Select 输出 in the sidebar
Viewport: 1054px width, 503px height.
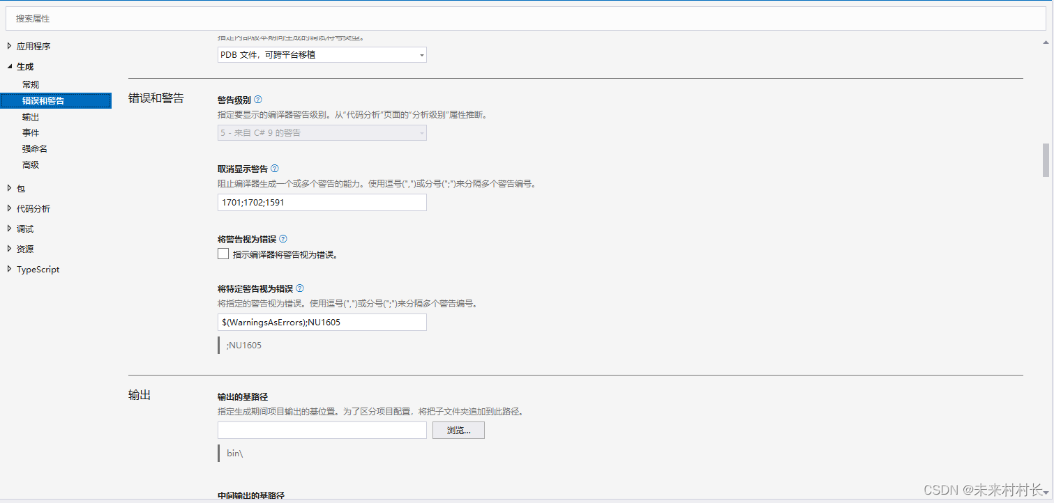(31, 116)
